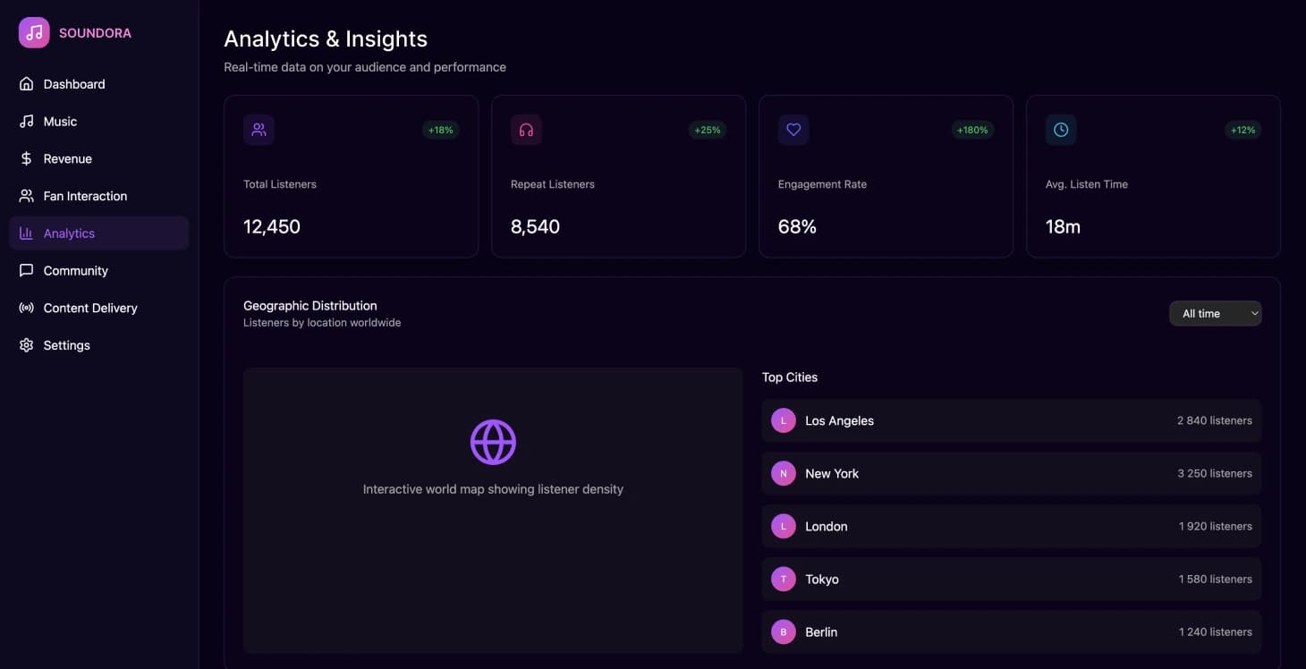
Task: Click the Berlin avatar circle
Action: [783, 631]
